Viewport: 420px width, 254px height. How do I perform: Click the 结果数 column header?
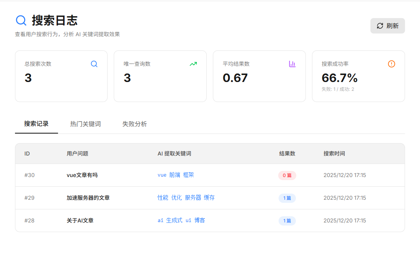click(287, 154)
